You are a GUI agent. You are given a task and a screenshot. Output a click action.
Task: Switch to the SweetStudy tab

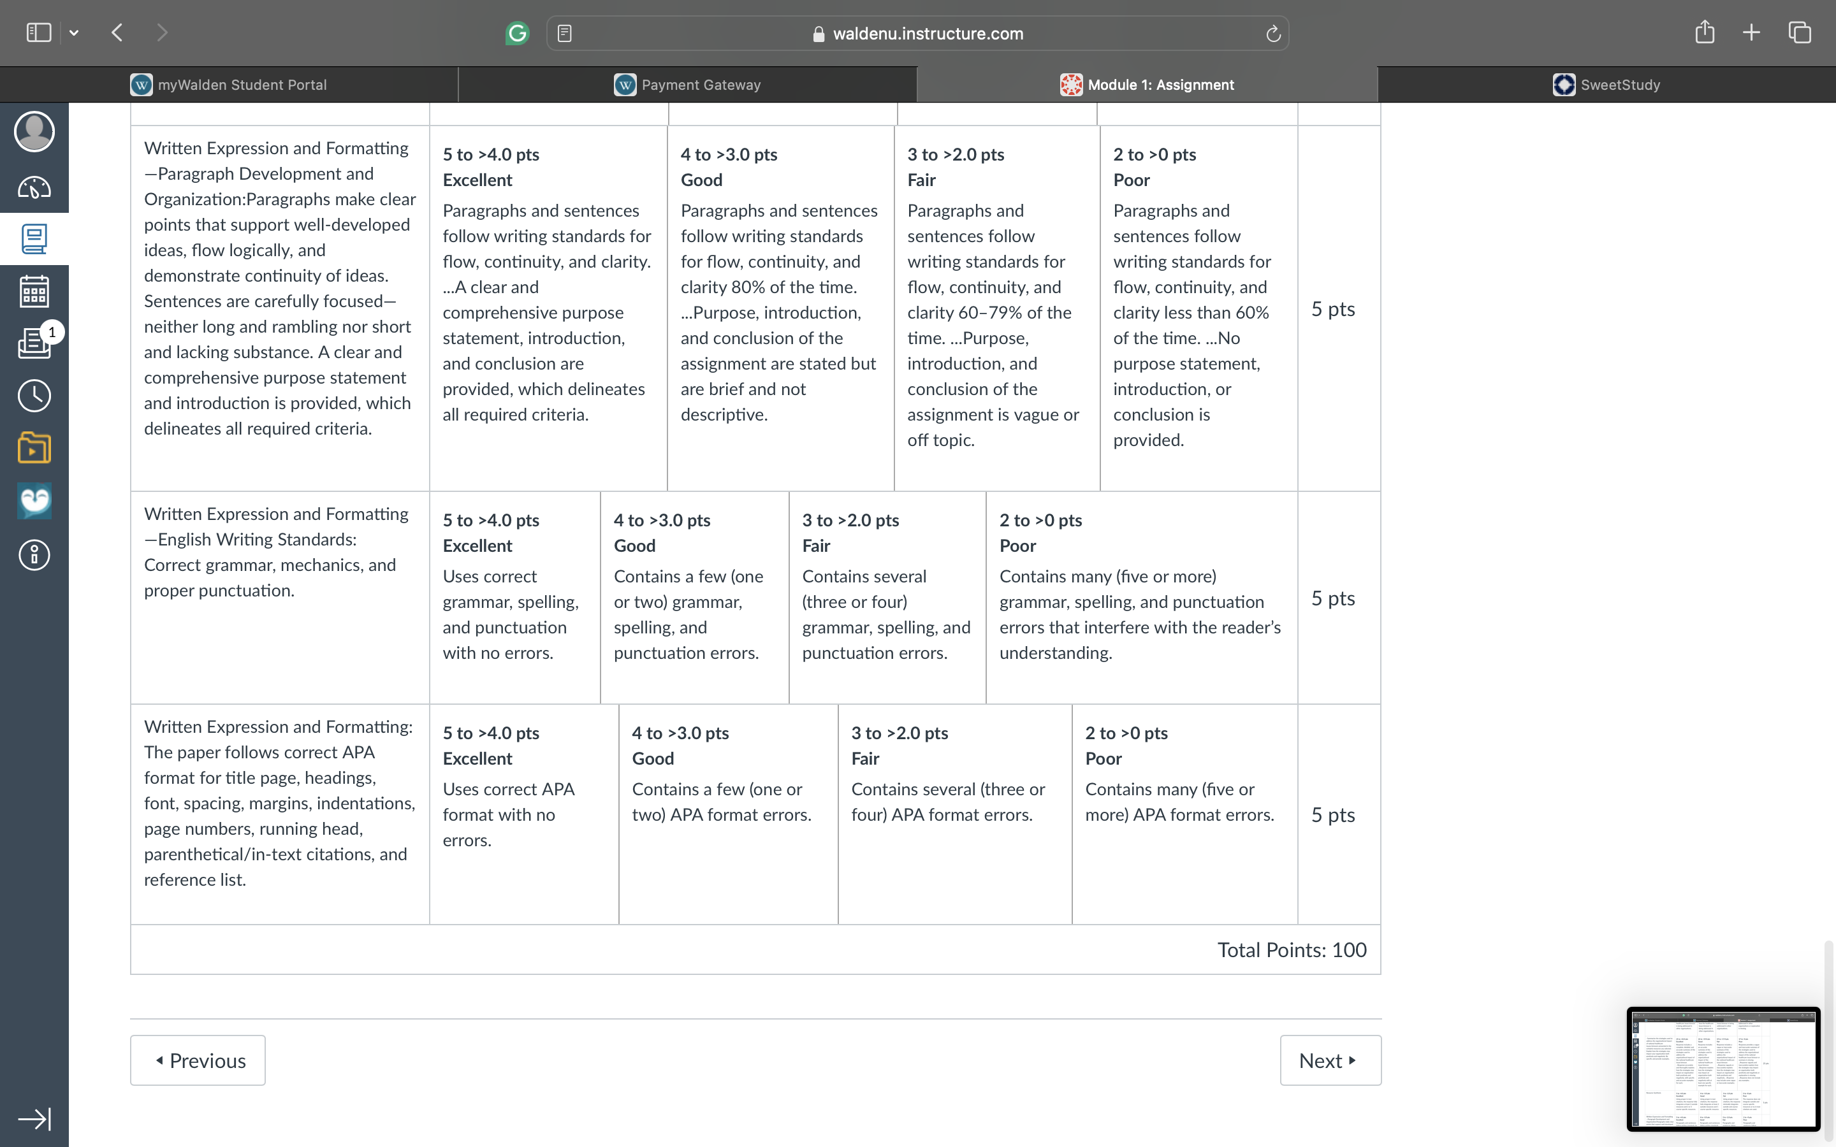click(1606, 85)
